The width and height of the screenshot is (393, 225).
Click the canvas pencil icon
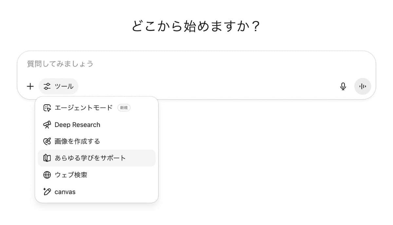[x=47, y=192]
